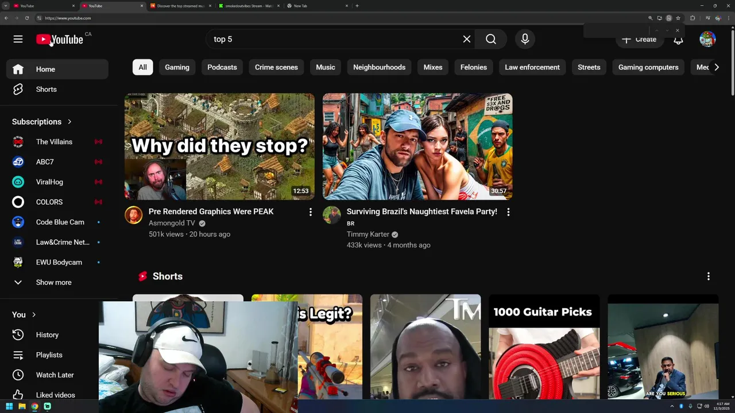
Task: Go to the YouTube logo home link
Action: [x=60, y=39]
